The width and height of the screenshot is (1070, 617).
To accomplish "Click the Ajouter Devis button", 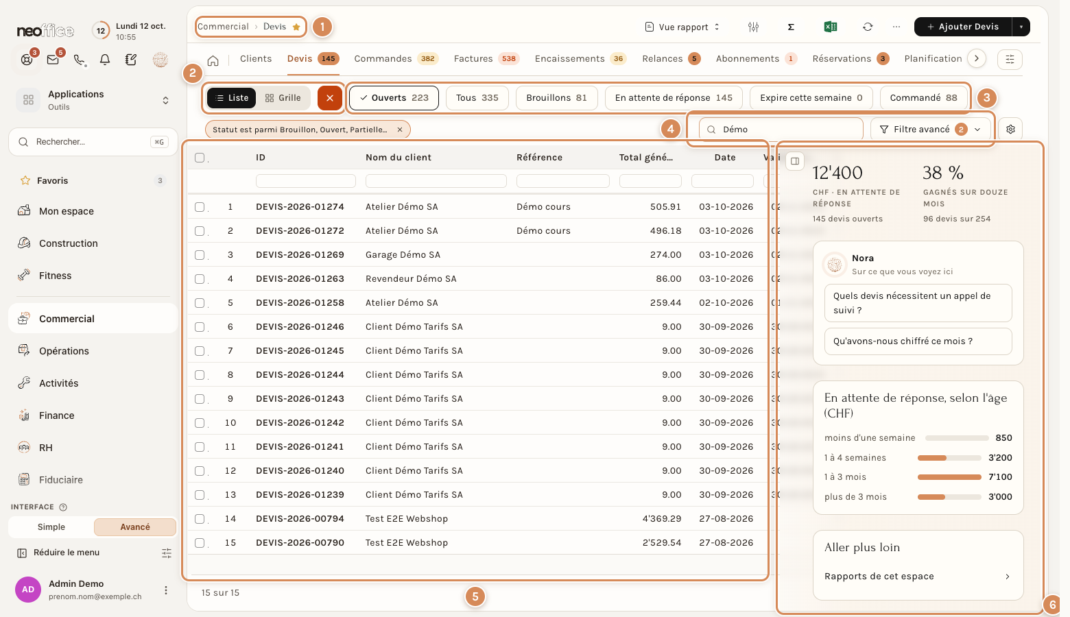I will pos(963,27).
